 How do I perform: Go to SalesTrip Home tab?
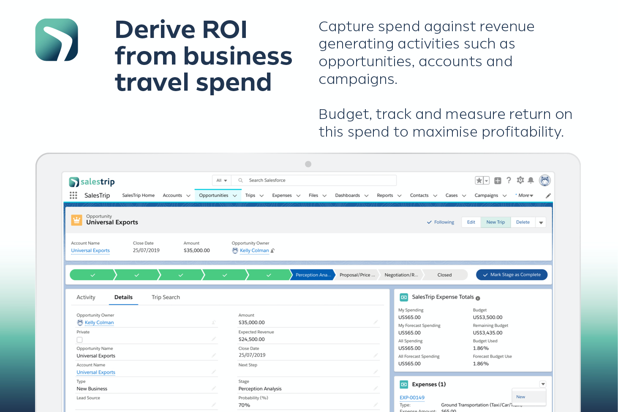point(139,196)
